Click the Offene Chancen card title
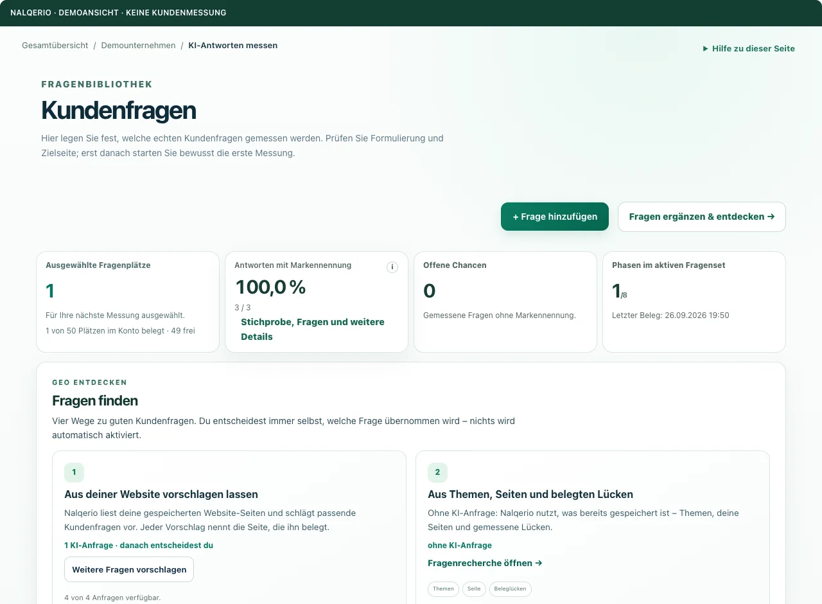The height and width of the screenshot is (604, 822). point(455,265)
